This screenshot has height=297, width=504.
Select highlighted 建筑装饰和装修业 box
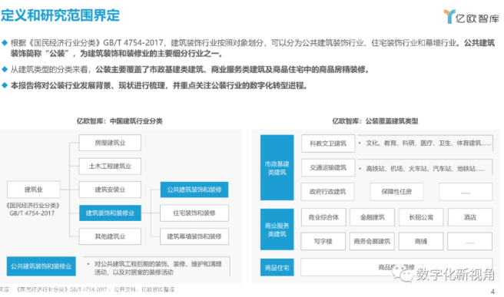coord(110,213)
